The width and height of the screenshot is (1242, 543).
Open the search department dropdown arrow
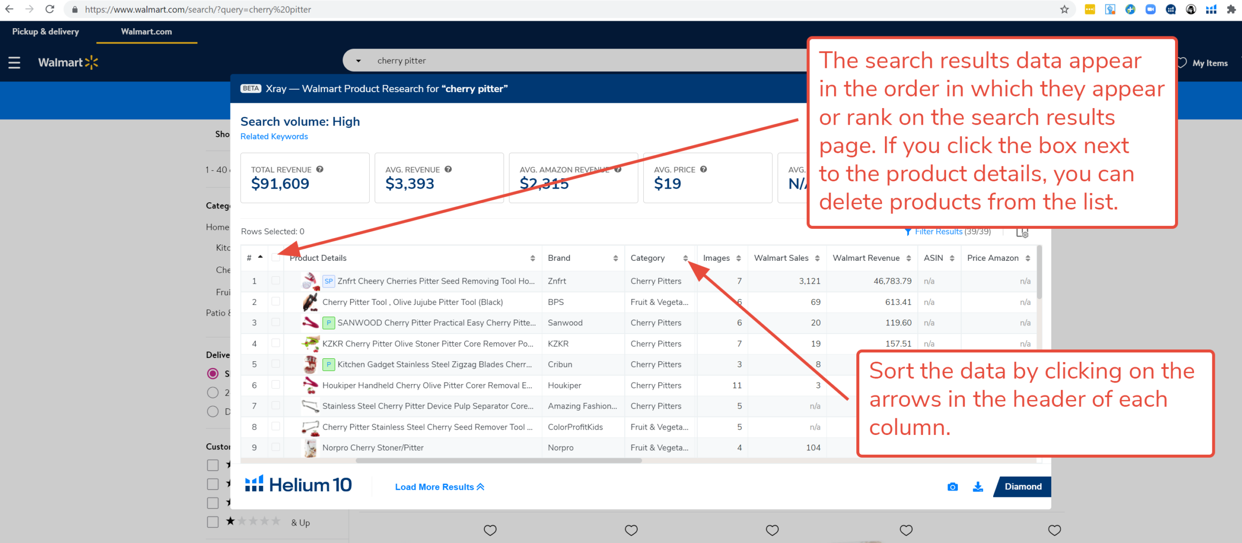click(358, 61)
